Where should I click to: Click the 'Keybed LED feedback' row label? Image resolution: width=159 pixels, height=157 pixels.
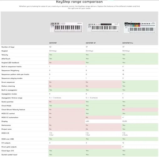point(10,62)
